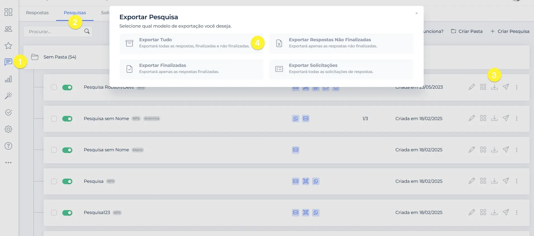Disable the toggle for Pesquisa NPS survey
Screen dimensions: 534x236
(x=67, y=181)
